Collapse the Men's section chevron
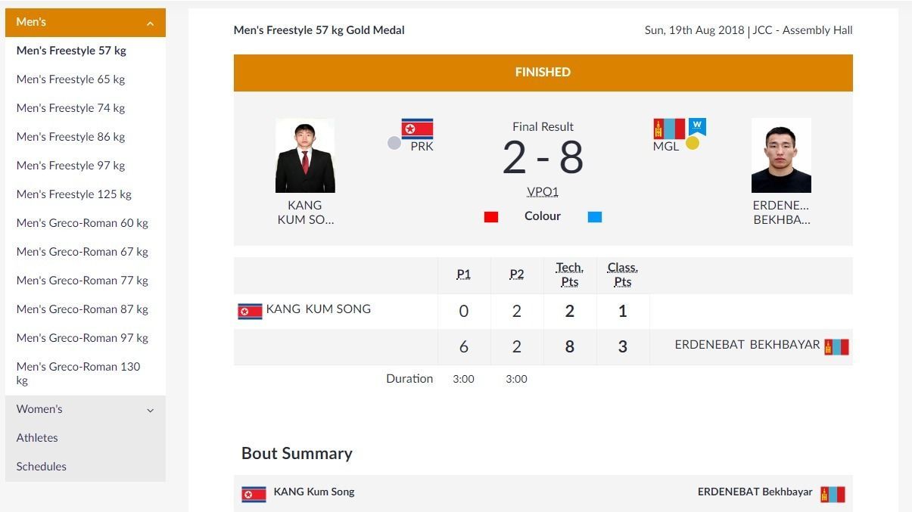Image resolution: width=912 pixels, height=512 pixels. [x=150, y=23]
